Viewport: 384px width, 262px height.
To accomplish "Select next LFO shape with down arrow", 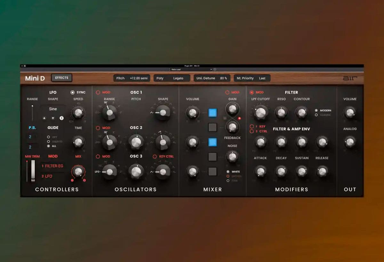I will click(x=53, y=118).
